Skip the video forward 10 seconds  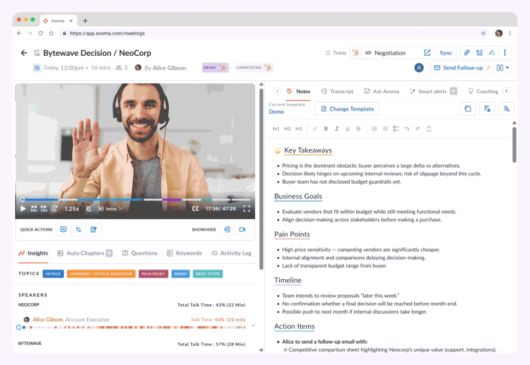tap(44, 209)
